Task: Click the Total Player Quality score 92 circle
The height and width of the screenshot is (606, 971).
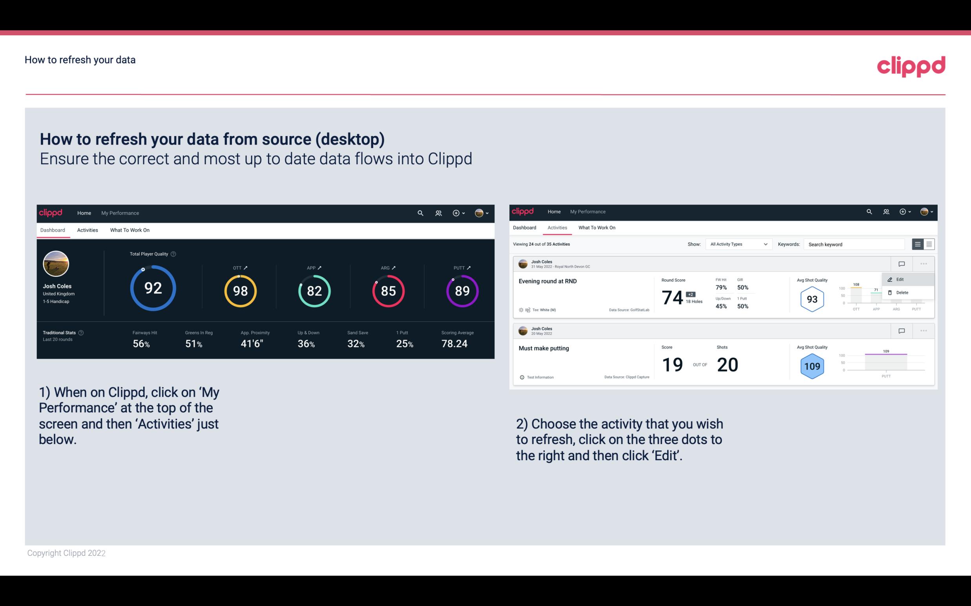Action: tap(152, 288)
